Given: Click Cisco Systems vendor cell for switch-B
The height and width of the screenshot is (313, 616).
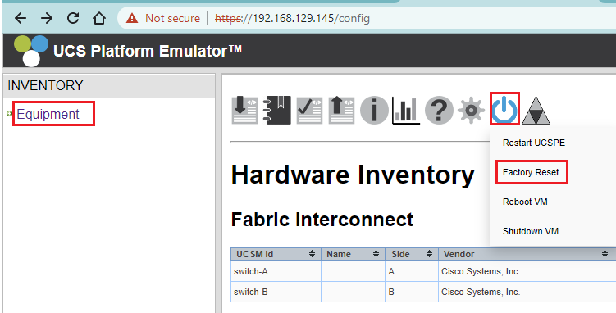Looking at the screenshot, I should pyautogui.click(x=526, y=292).
